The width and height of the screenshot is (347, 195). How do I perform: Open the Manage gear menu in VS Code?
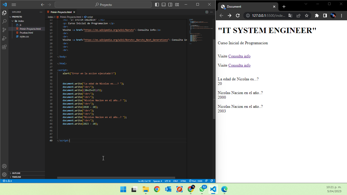click(4, 175)
